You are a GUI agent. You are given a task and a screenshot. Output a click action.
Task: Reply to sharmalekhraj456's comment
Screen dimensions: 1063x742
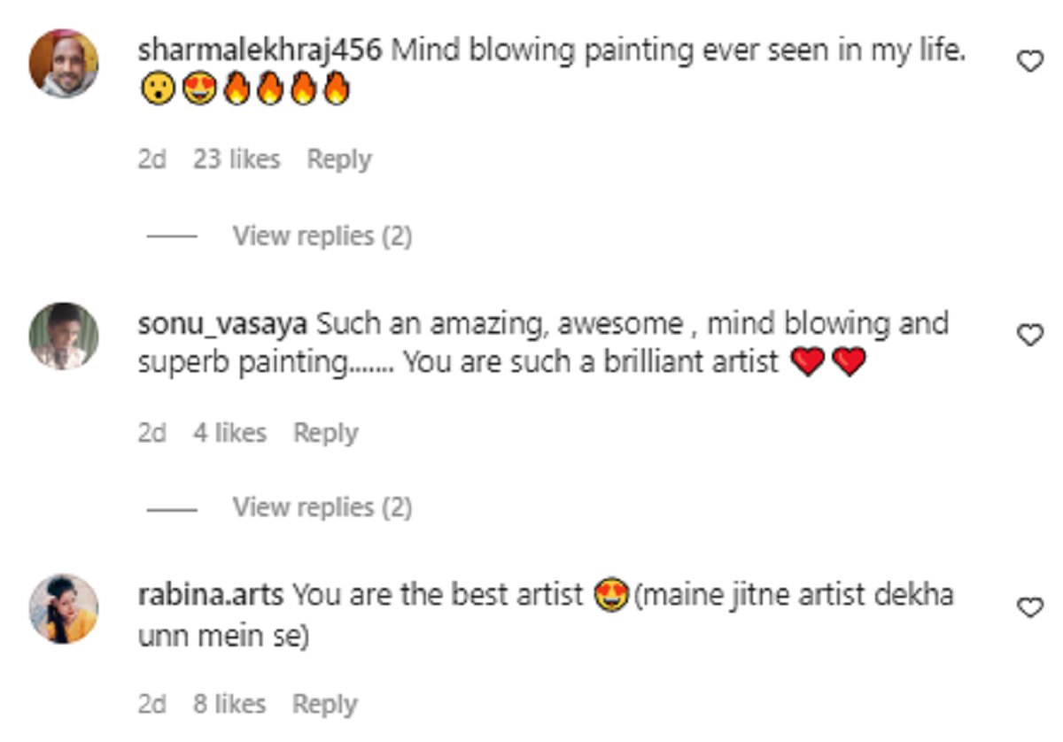338,160
